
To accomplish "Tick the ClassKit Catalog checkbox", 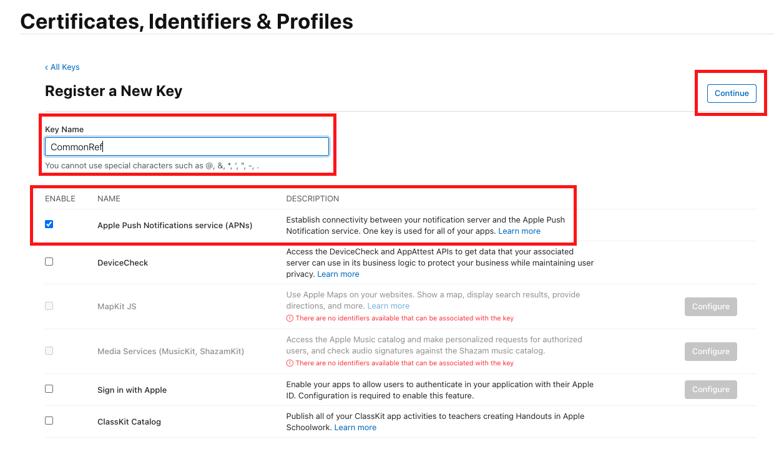I will pos(49,421).
